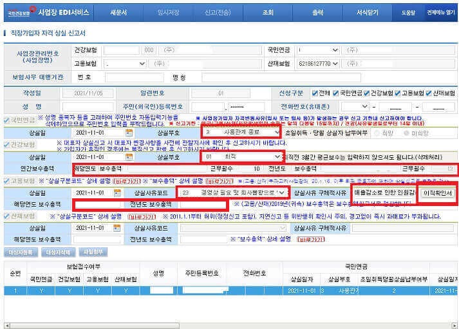Open 산재보험 상실사유코드 dropdown
The image size is (459, 329).
tap(233, 229)
